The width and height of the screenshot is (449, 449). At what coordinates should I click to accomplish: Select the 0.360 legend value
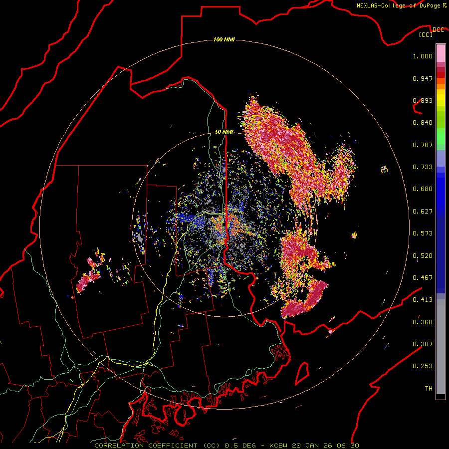[x=423, y=322]
